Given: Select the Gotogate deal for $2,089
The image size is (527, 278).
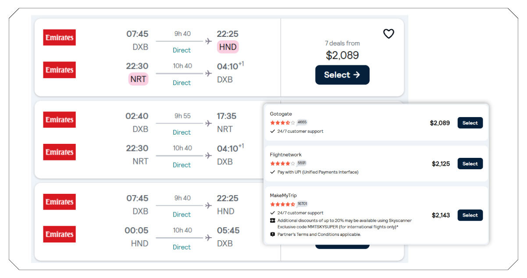Looking at the screenshot, I should 470,123.
